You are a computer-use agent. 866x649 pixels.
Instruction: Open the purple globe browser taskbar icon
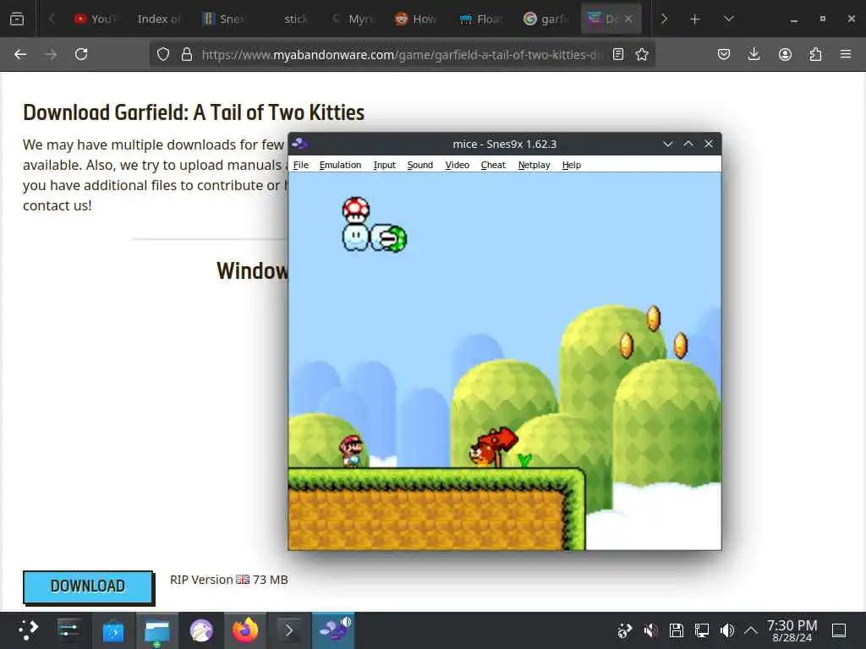(201, 630)
